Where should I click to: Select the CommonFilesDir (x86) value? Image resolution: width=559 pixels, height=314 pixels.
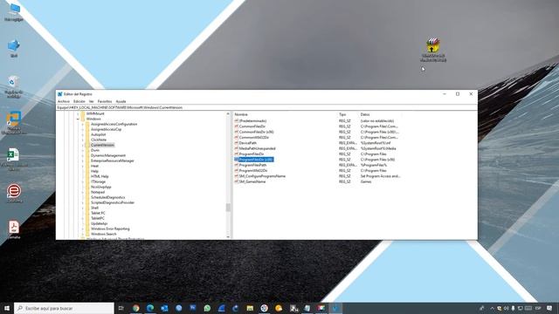[256, 132]
